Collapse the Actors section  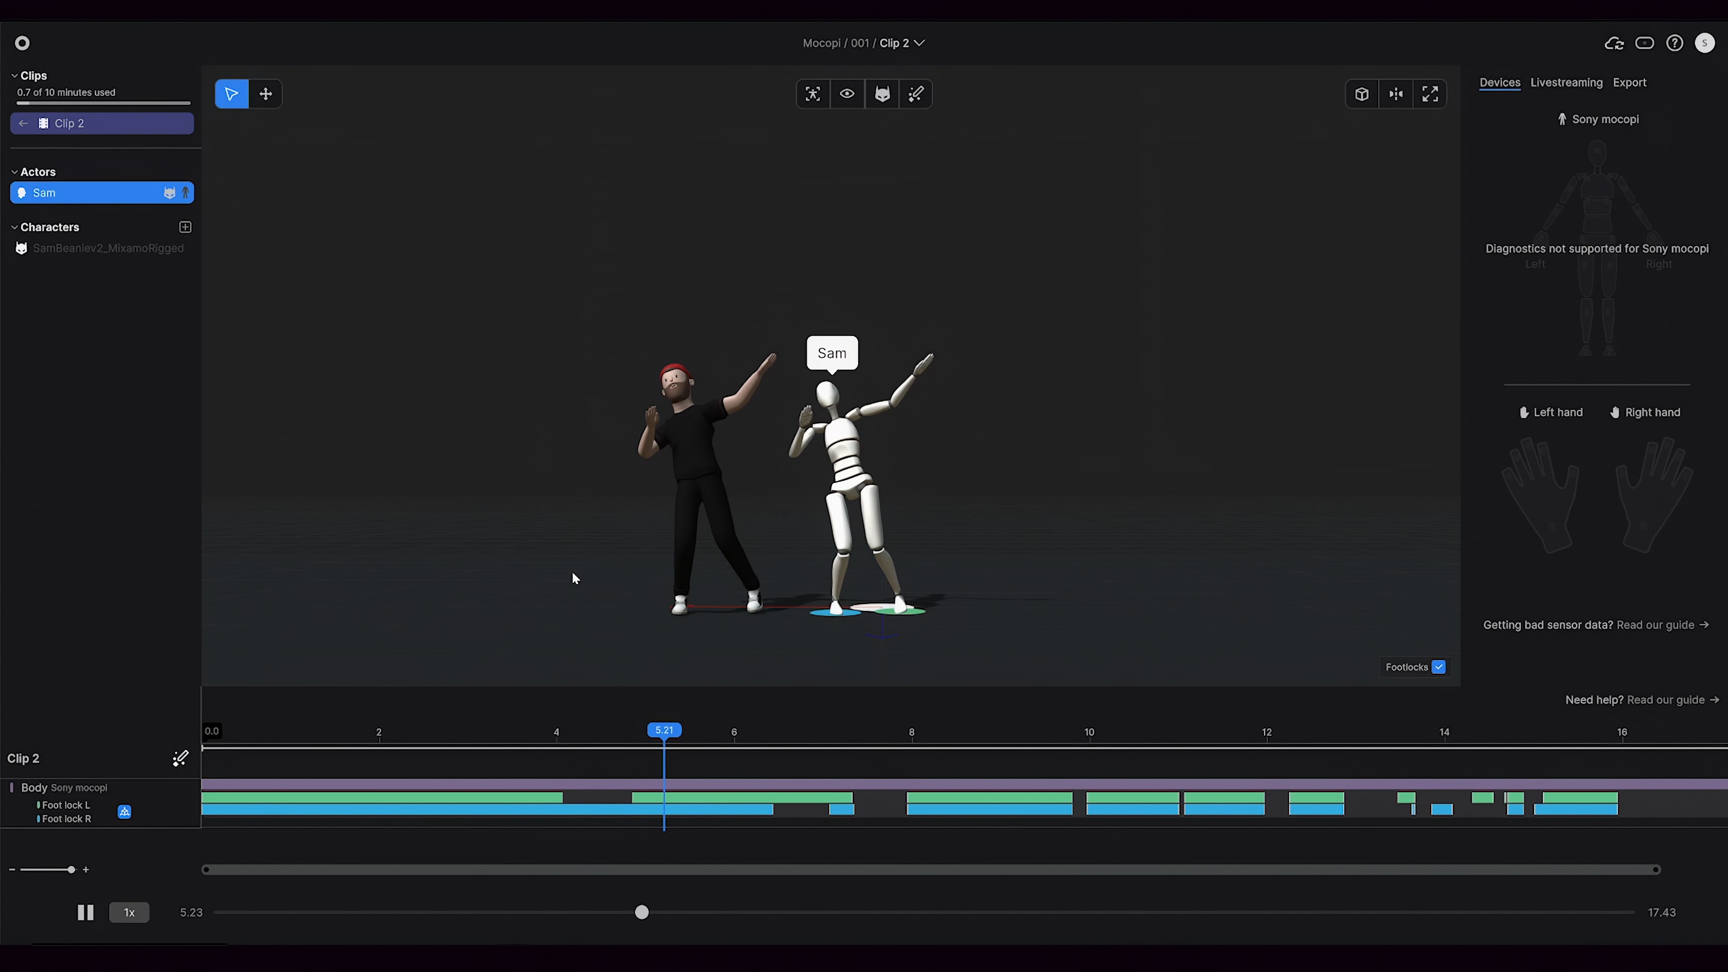[x=14, y=172]
